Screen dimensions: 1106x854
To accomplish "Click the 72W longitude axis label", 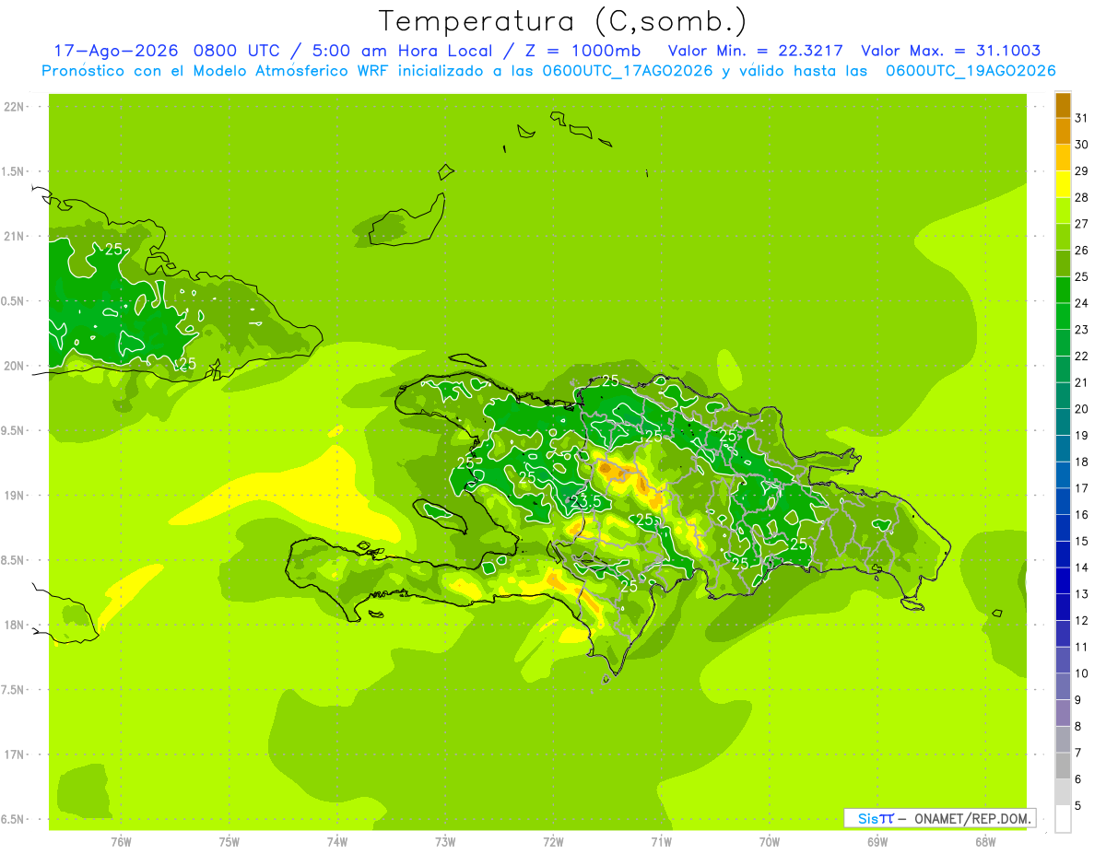I will [x=553, y=841].
